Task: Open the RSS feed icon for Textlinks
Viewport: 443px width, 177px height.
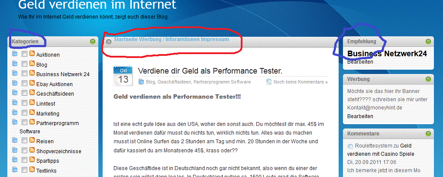Action: click(32, 170)
